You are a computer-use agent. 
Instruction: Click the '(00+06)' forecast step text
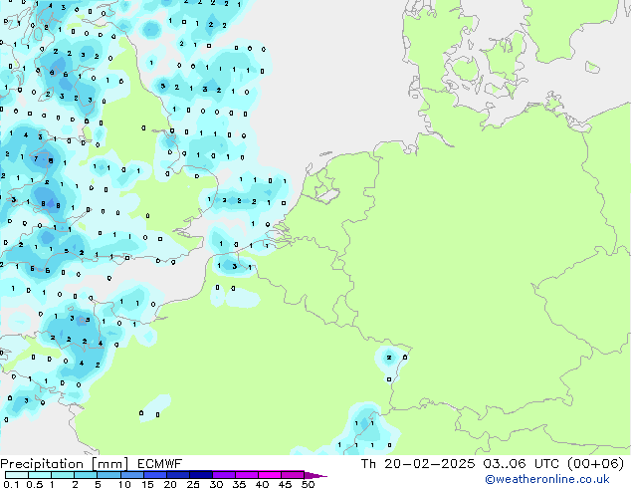click(x=595, y=464)
